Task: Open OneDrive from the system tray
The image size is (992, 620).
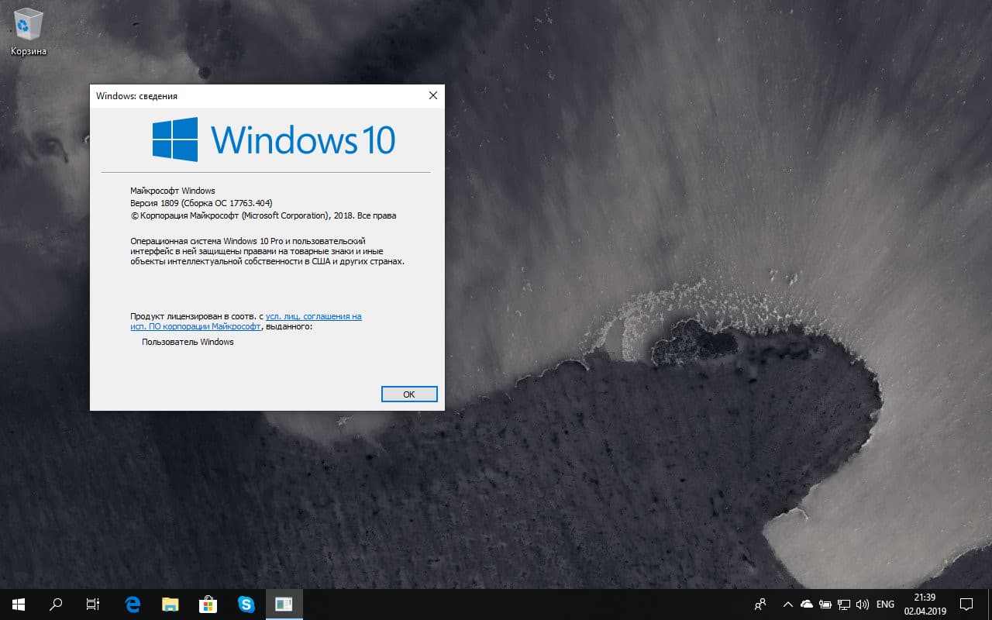Action: pyautogui.click(x=806, y=604)
